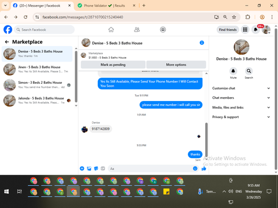Open the Chrome three-dot menu
Image resolution: width=278 pixels, height=208 pixels.
[x=272, y=17]
